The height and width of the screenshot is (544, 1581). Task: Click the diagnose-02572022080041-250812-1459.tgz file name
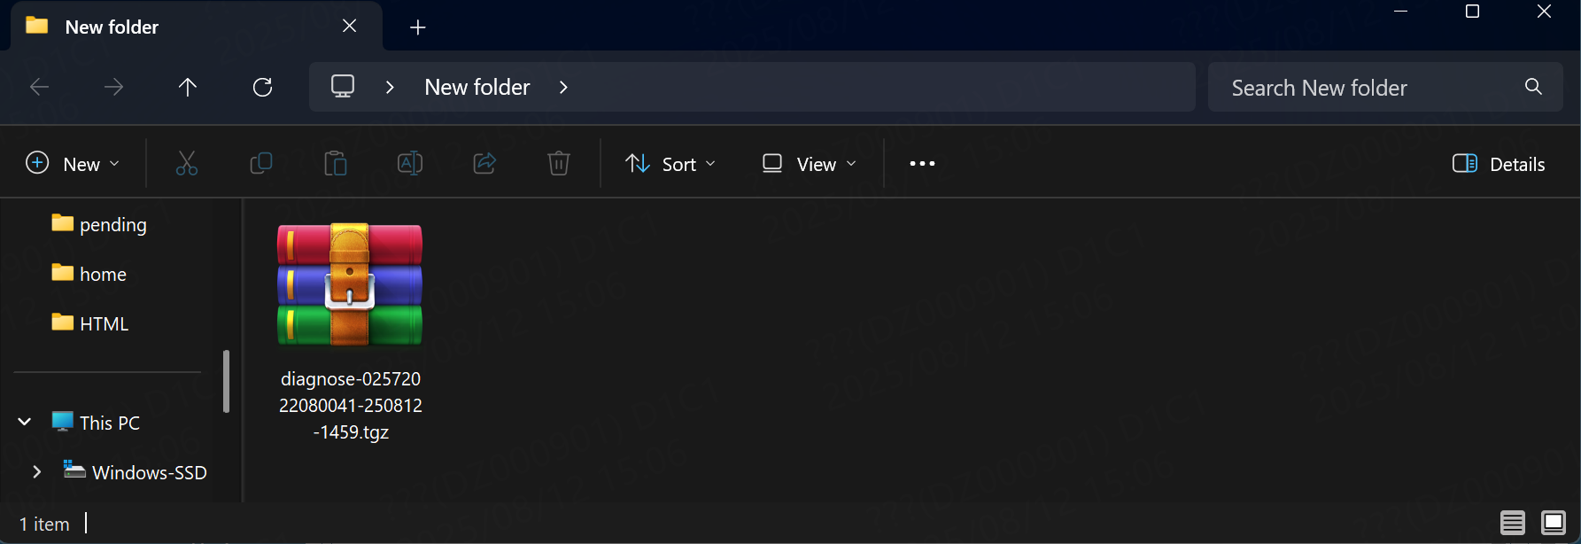click(351, 406)
